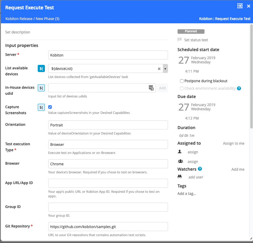This screenshot has width=253, height=243.
Task: Enable Postpone during blackout checkbox
Action: click(182, 81)
